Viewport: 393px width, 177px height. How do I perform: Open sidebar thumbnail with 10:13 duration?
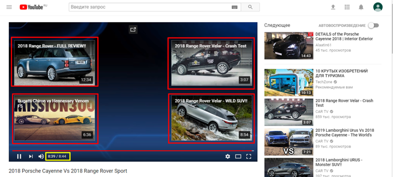289,82
